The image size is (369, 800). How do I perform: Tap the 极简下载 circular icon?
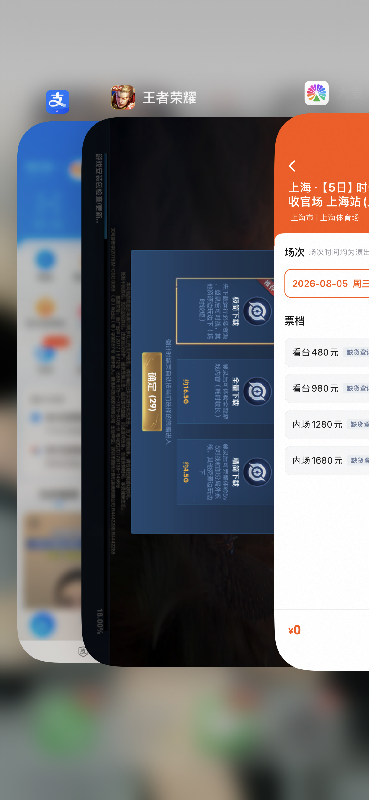[257, 311]
